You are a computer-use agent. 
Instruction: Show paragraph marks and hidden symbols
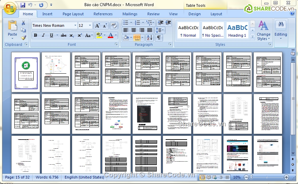pyautogui.click(x=159, y=38)
